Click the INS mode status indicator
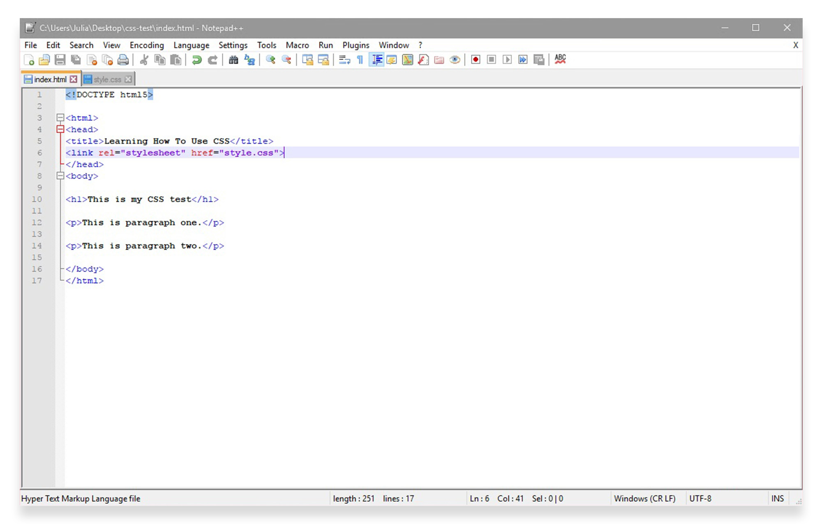 (777, 499)
